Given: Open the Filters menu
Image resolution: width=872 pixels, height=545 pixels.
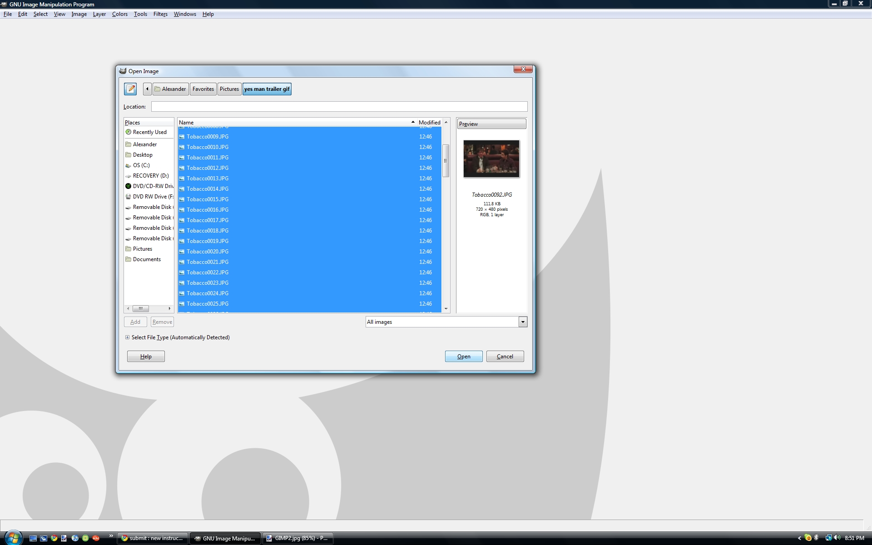Looking at the screenshot, I should click(160, 14).
